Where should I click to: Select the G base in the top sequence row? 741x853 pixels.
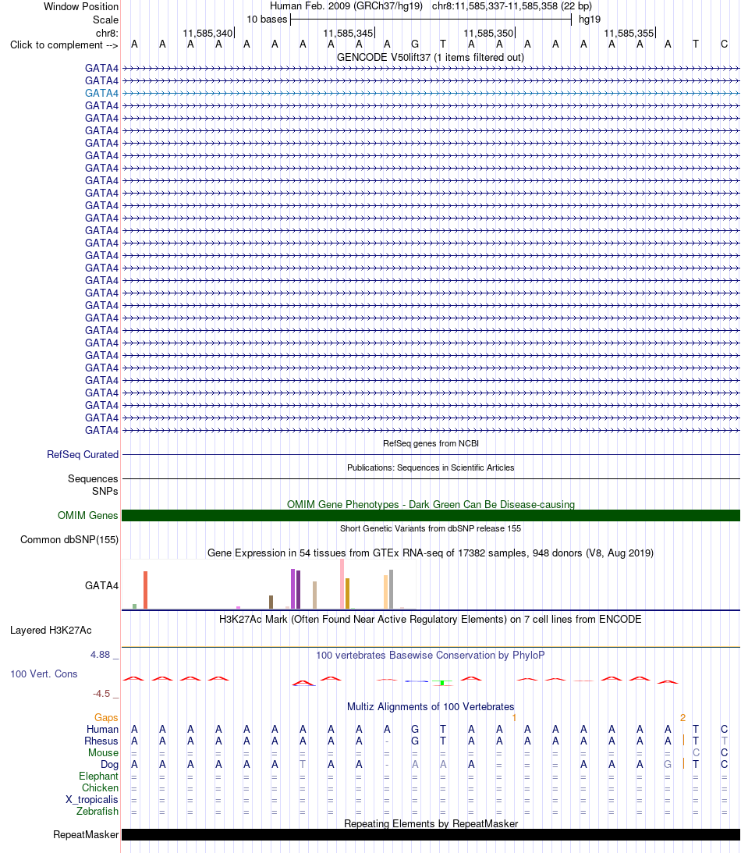click(x=415, y=44)
